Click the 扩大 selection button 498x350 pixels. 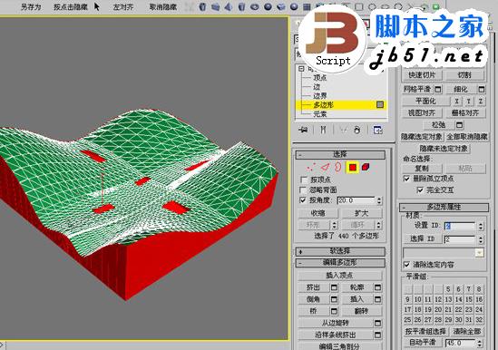pyautogui.click(x=361, y=213)
